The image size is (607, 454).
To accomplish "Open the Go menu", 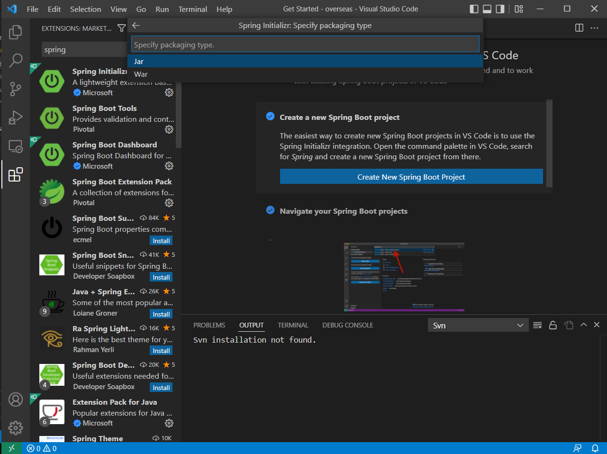I will [141, 9].
